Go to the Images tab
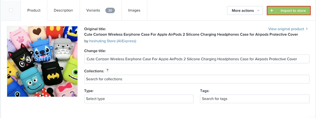 click(134, 11)
